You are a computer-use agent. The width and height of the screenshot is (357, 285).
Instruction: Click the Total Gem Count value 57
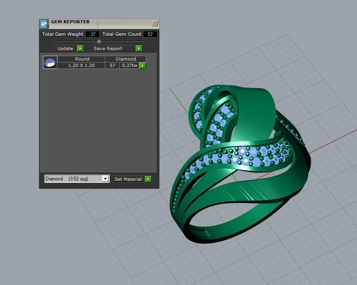point(150,34)
